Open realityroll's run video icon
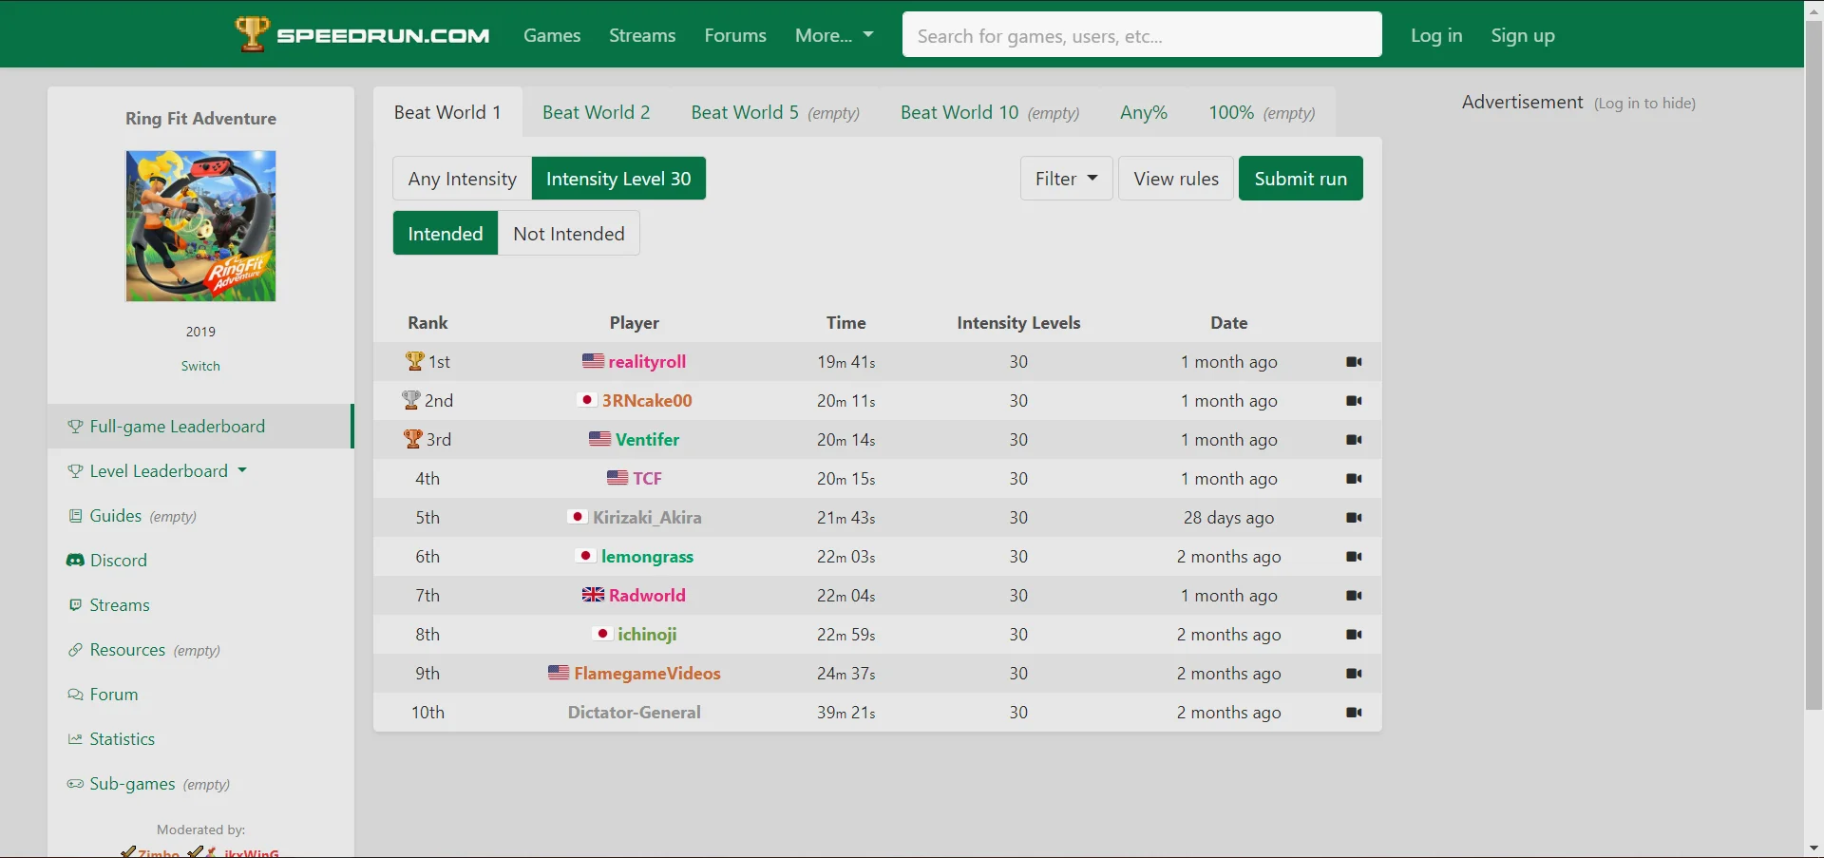 (1354, 362)
